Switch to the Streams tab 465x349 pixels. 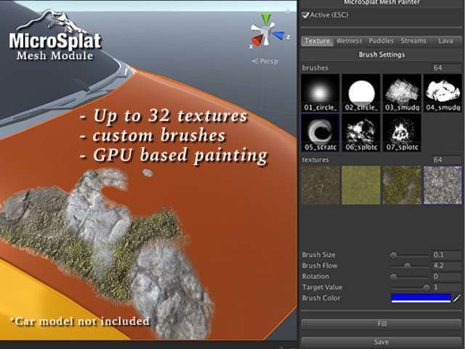pyautogui.click(x=413, y=41)
